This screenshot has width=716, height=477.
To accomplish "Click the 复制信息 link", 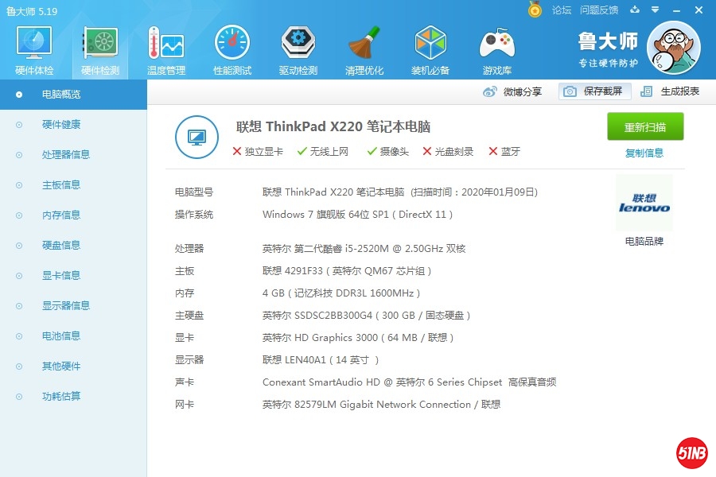I will tap(644, 153).
